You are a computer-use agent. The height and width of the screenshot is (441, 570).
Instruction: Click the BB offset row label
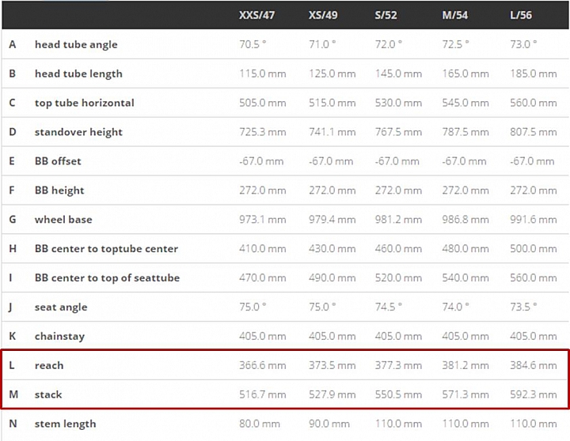58,161
